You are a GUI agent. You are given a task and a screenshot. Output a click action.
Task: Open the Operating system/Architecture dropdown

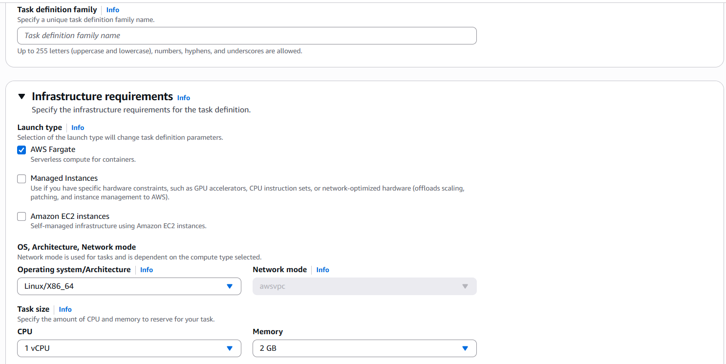pyautogui.click(x=129, y=286)
